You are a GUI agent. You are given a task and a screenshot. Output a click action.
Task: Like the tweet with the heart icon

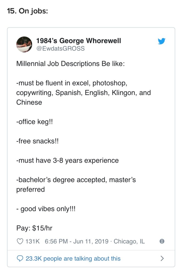(20, 241)
